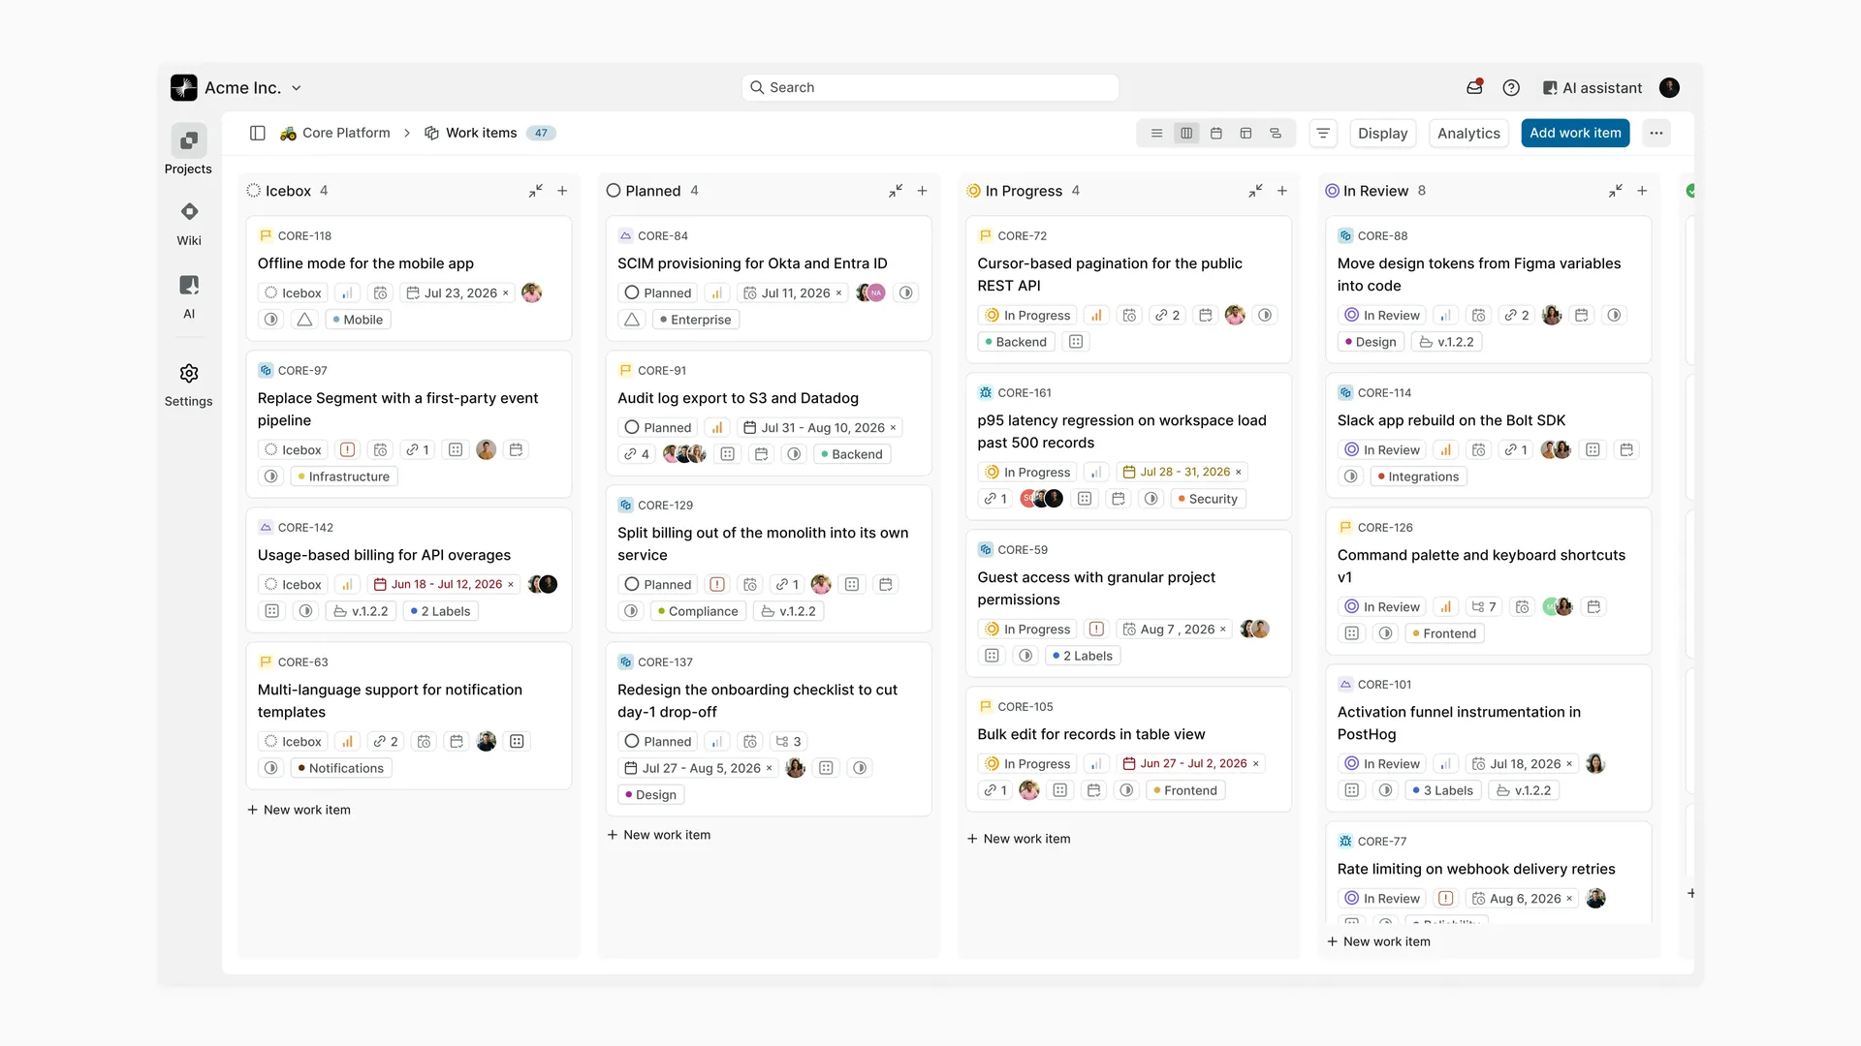The image size is (1861, 1046).
Task: Switch to timeline view layout
Action: [x=1276, y=133]
